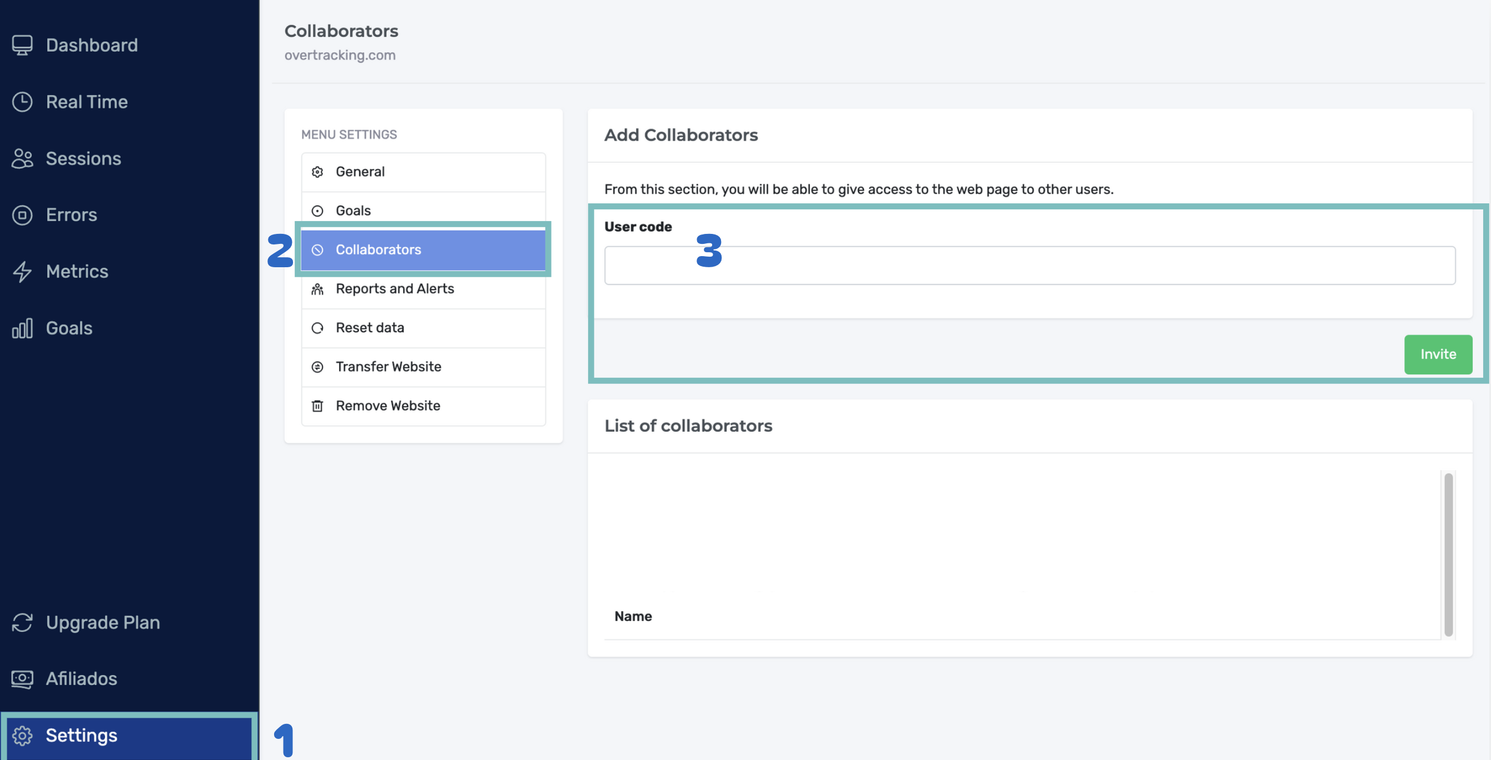The width and height of the screenshot is (1491, 760).
Task: Click the General gear icon in menu settings
Action: pos(317,172)
